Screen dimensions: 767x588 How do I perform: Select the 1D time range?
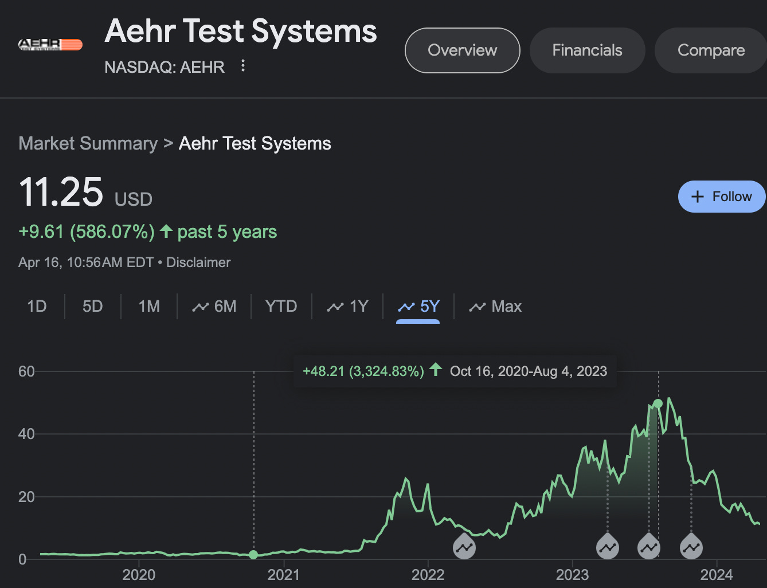37,306
